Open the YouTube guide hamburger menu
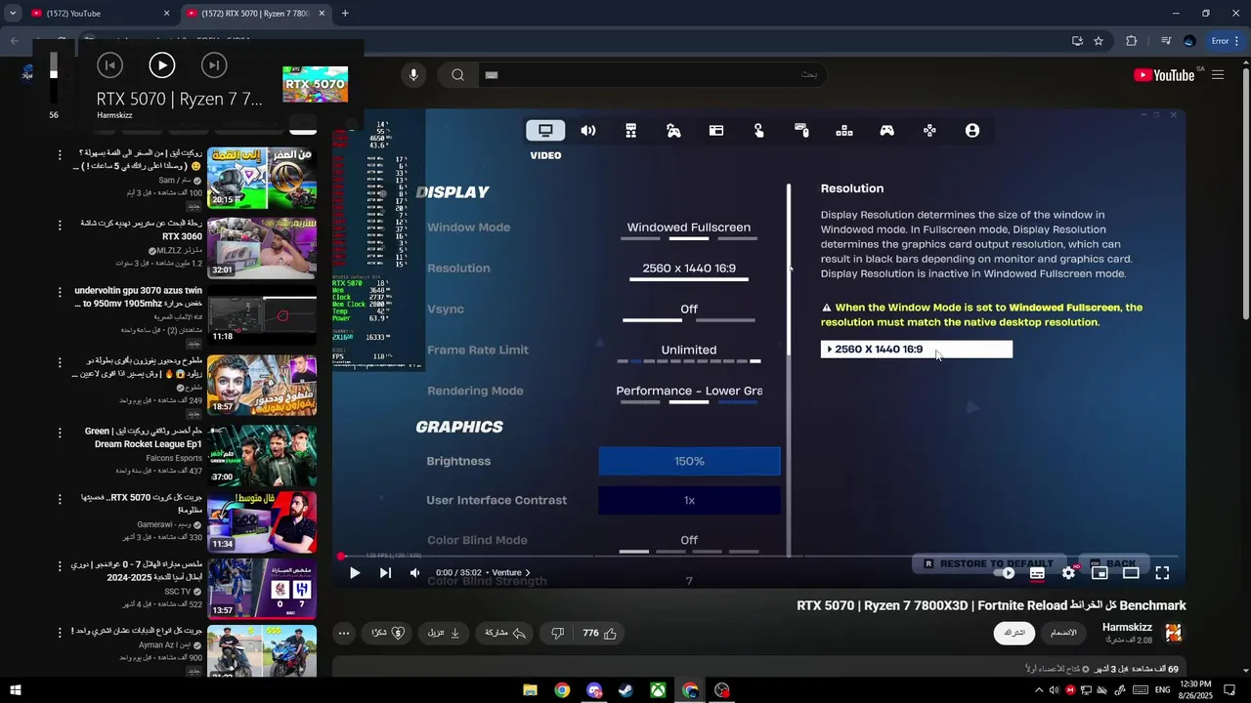Screen dimensions: 1251x703 [1218, 75]
